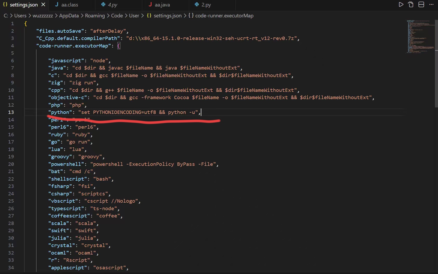This screenshot has height=274, width=438.
Task: Click the "javascript" key text
Action: point(66,60)
